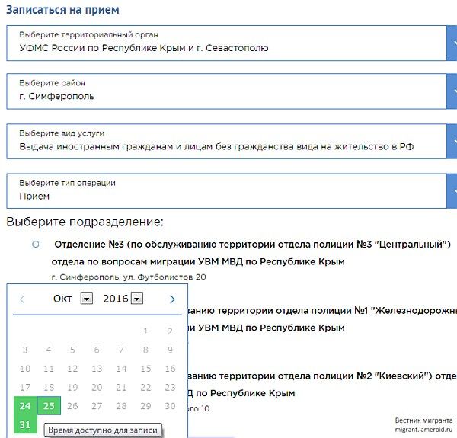457x438 pixels.
Task: Select radio button for Отделение №3 Центральный
Action: click(36, 245)
